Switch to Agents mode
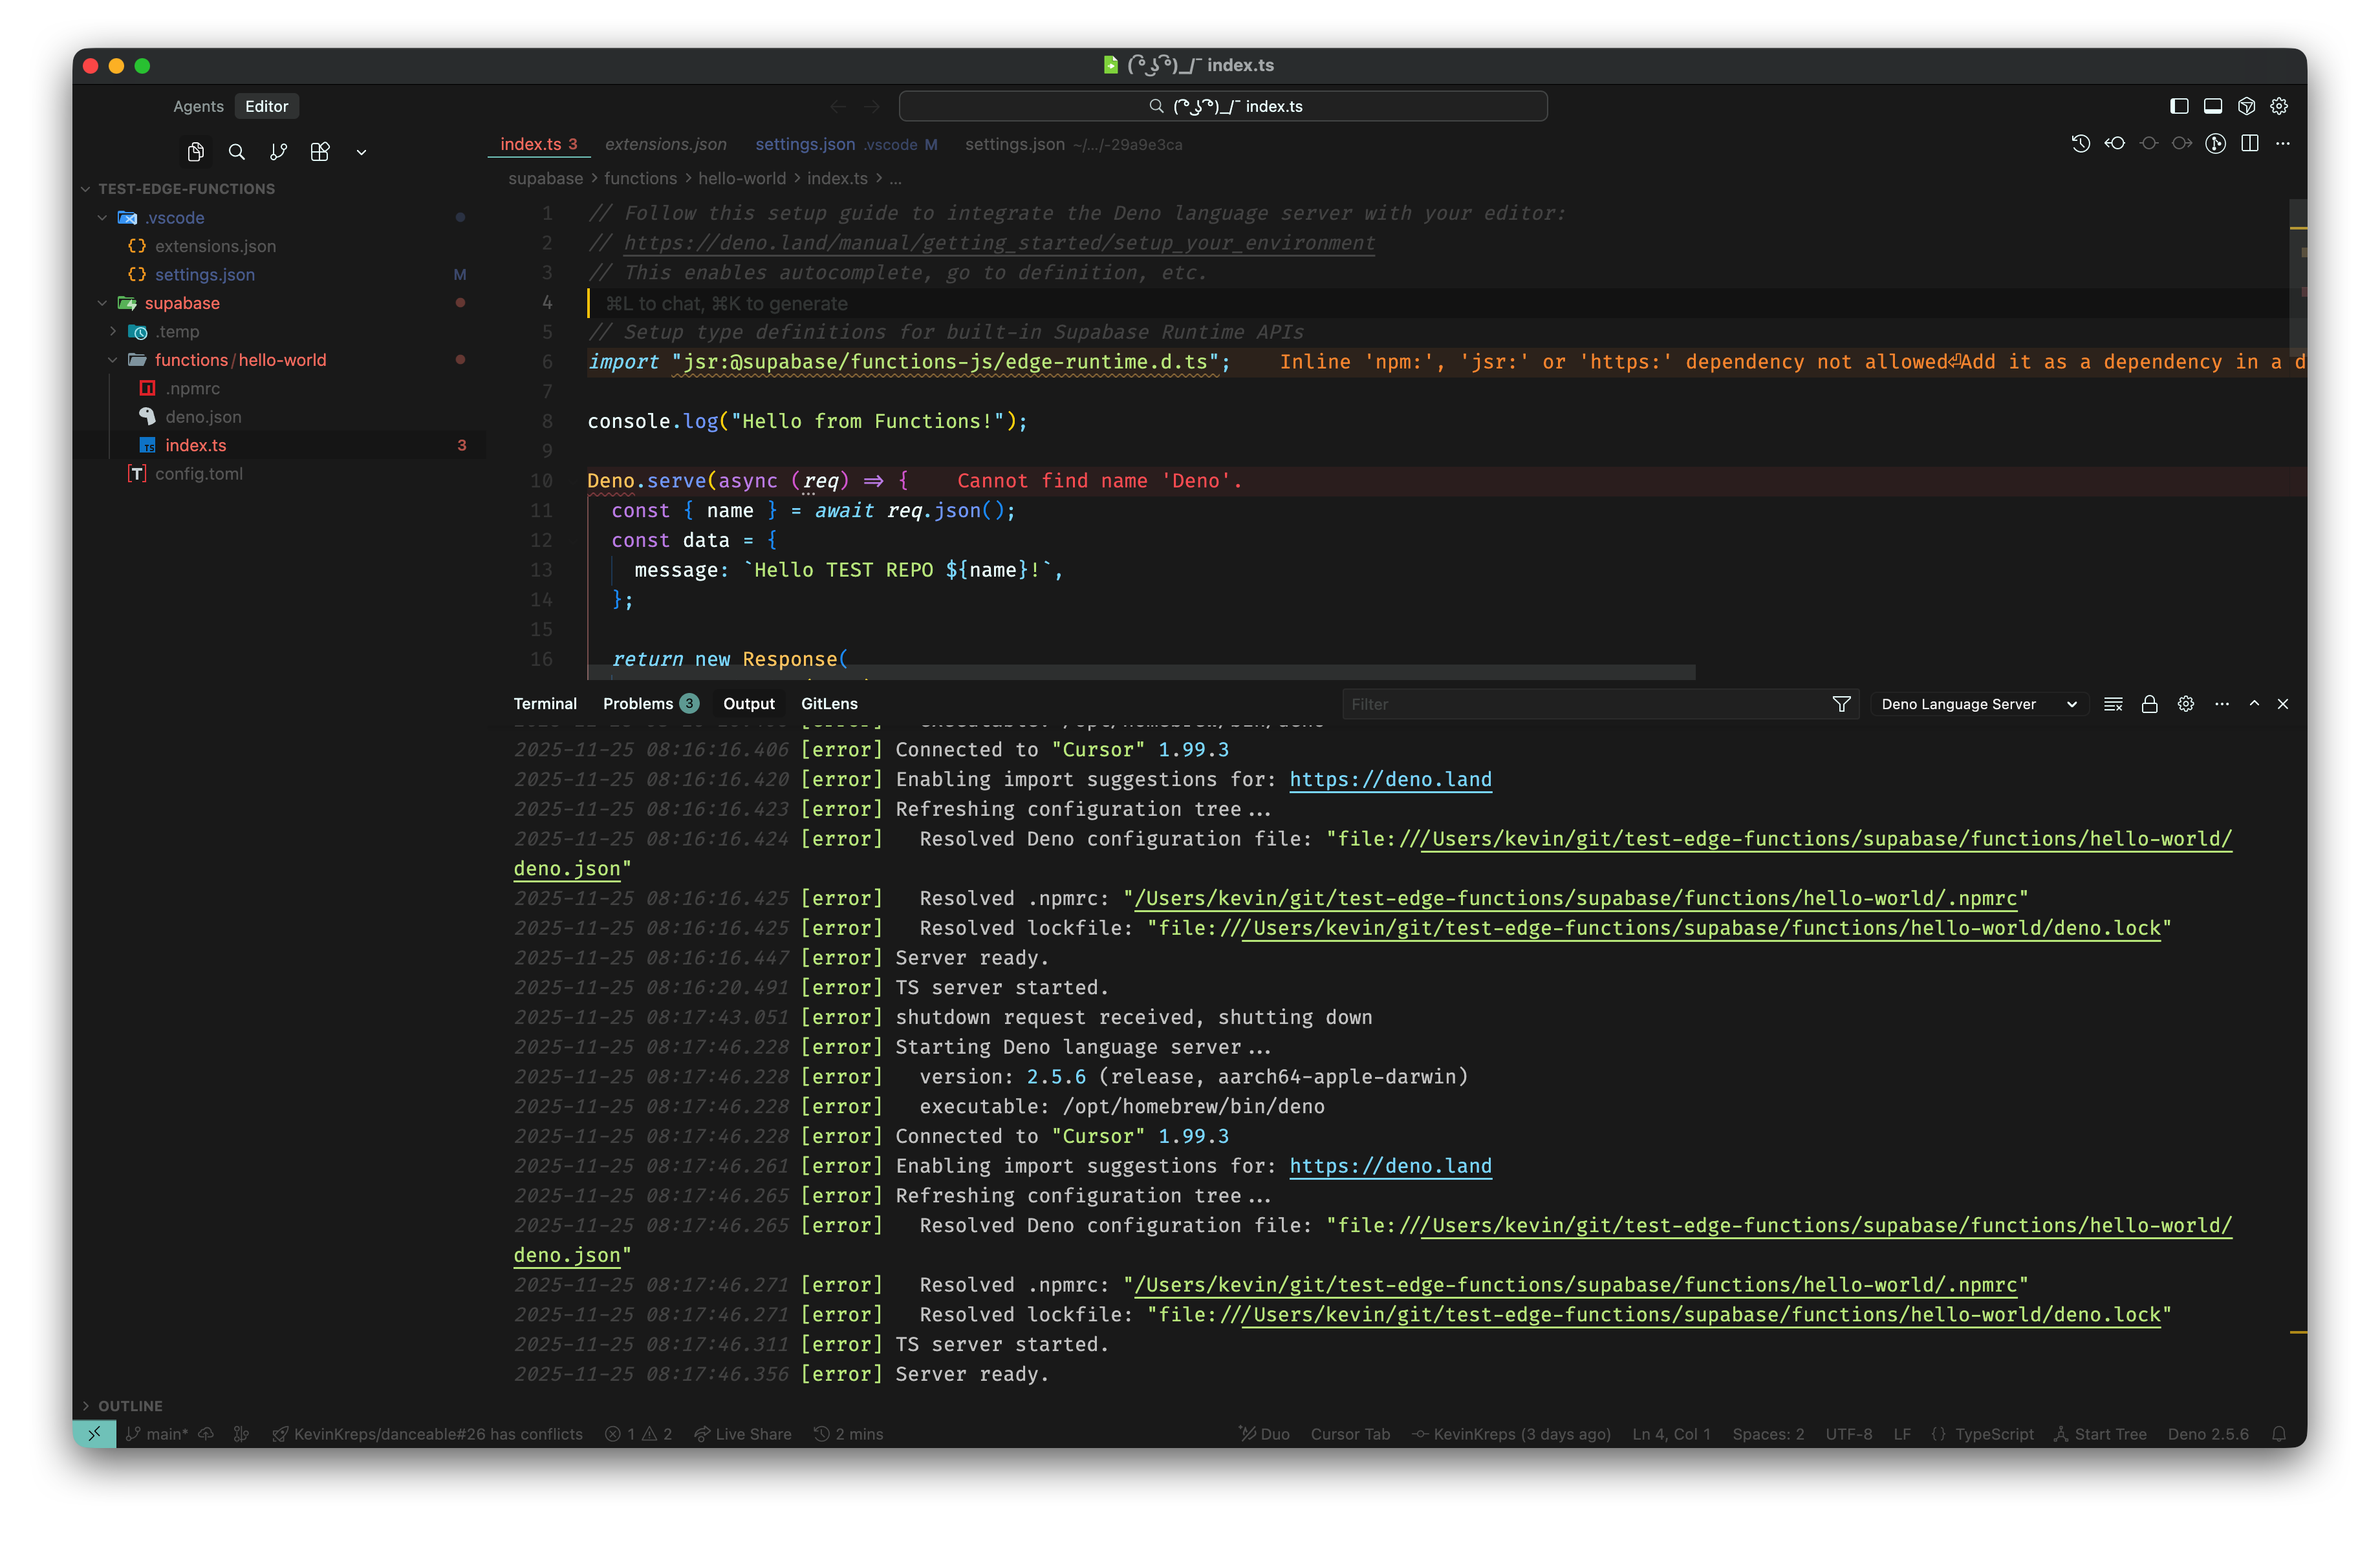 click(x=198, y=106)
